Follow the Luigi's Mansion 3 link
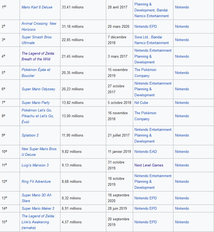The image size is (214, 232). pyautogui.click(x=35, y=165)
